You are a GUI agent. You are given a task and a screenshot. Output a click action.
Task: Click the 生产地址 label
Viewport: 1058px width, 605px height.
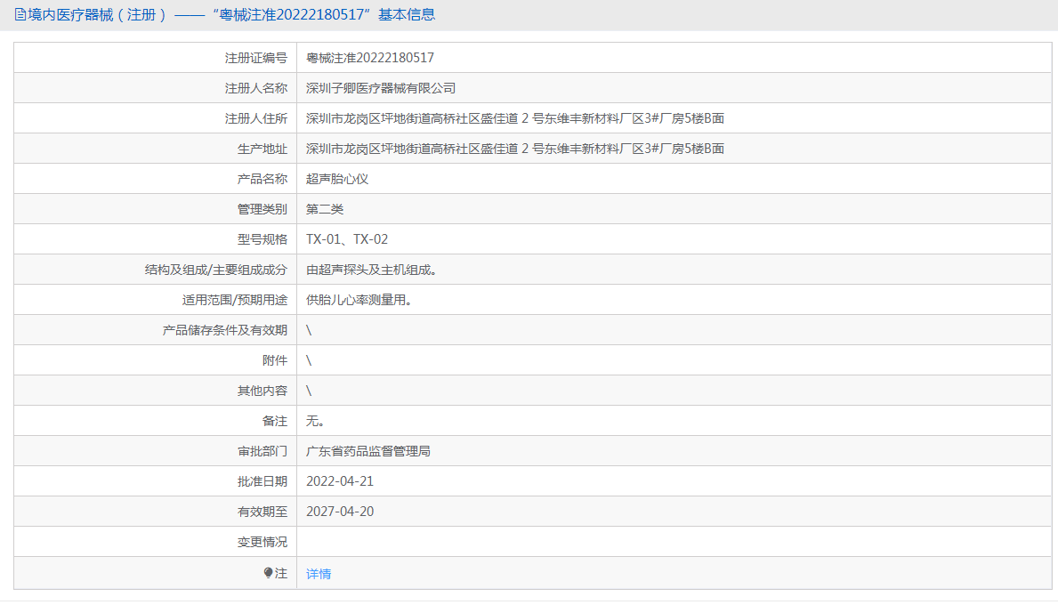[262, 149]
